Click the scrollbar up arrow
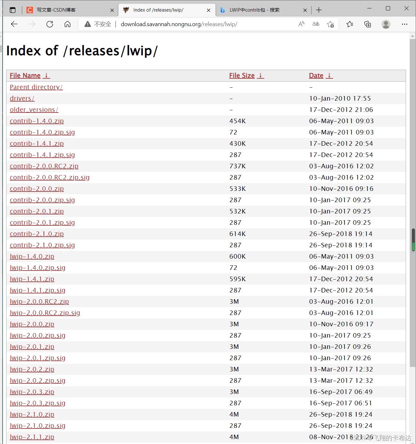Screen dimensions: 416x444 pyautogui.click(x=413, y=36)
